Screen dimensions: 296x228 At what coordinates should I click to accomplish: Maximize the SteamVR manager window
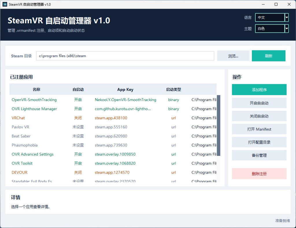[x=276, y=4]
